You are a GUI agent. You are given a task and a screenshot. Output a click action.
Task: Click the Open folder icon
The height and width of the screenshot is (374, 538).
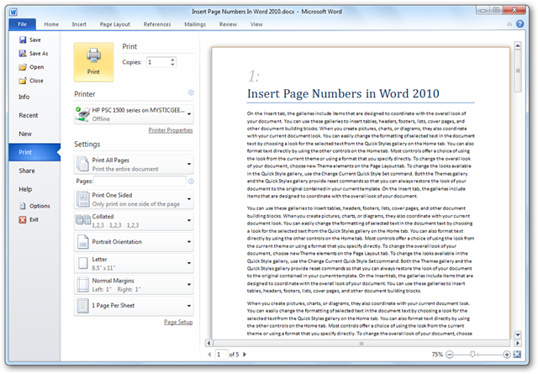23,67
